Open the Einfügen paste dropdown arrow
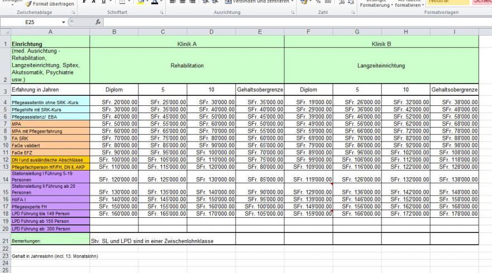492x273 pixels. [12, 4]
